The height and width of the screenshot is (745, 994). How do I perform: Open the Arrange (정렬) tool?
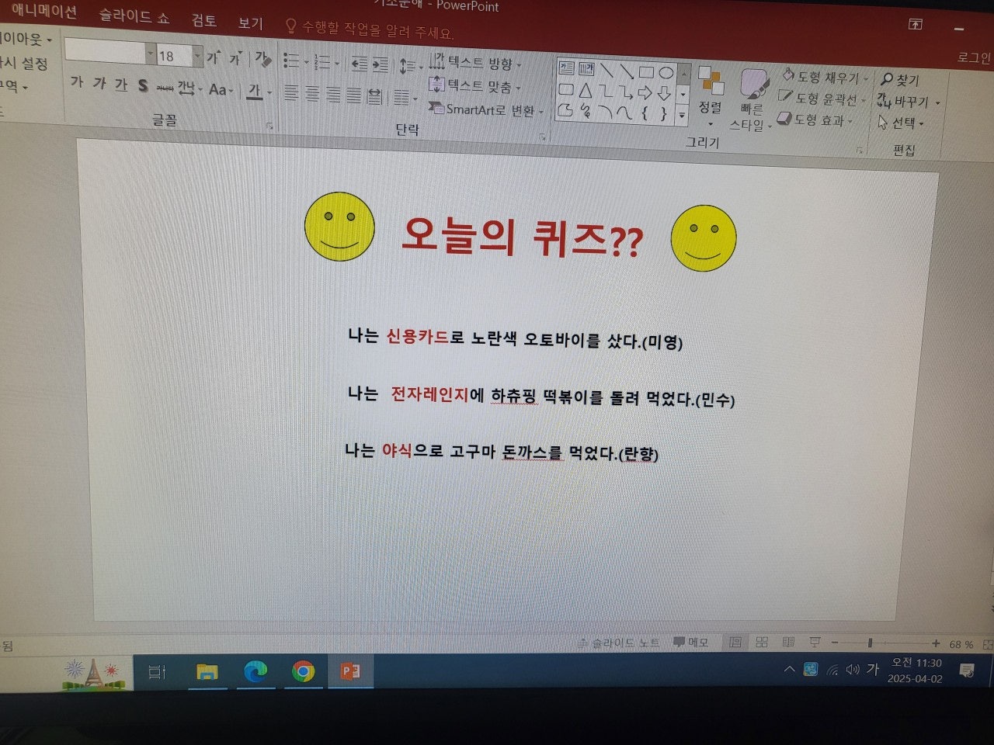(x=711, y=93)
